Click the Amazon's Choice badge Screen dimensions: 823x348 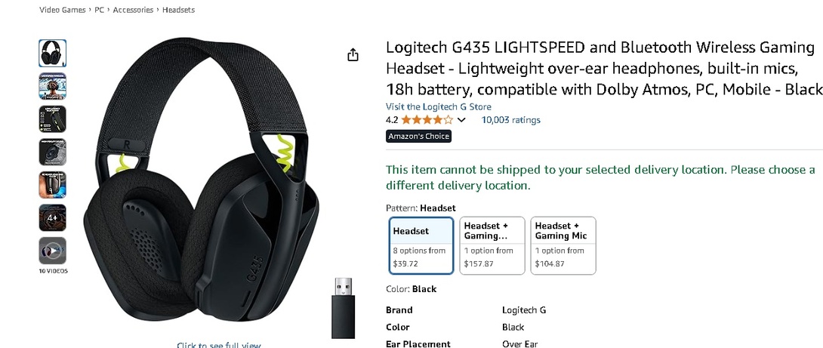[419, 137]
